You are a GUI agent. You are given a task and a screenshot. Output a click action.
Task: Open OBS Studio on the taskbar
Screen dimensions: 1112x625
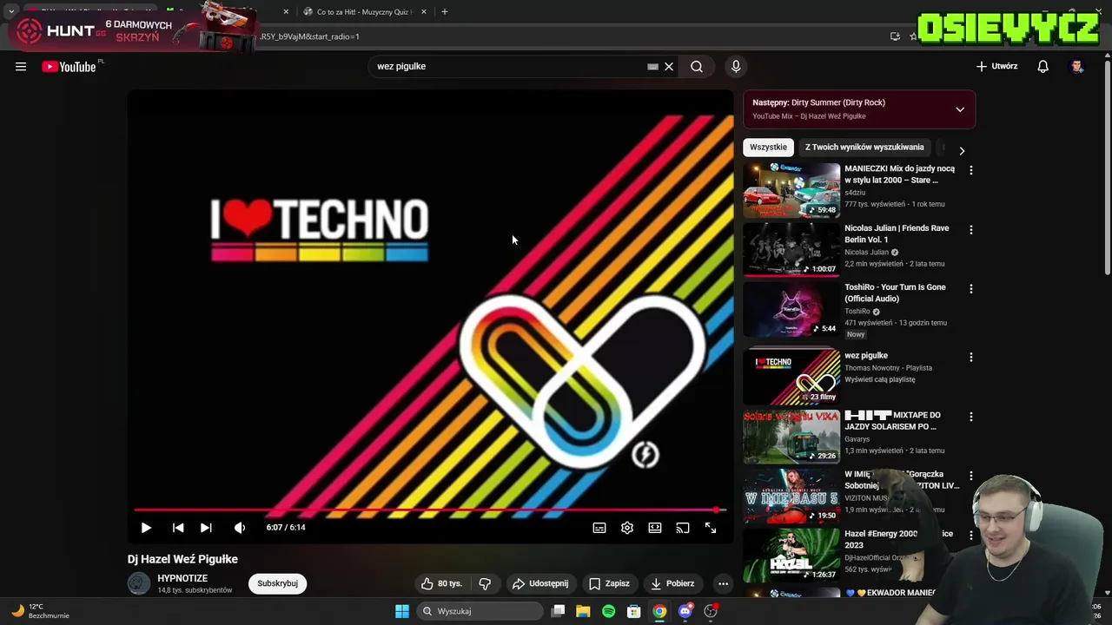pyautogui.click(x=711, y=611)
